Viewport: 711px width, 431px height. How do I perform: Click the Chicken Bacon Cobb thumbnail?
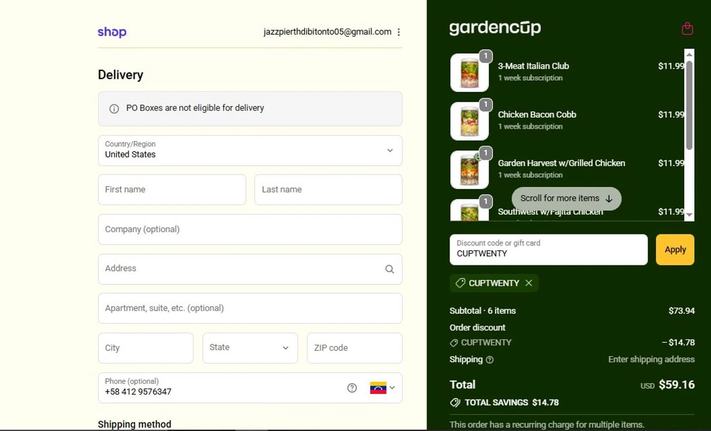click(x=470, y=121)
